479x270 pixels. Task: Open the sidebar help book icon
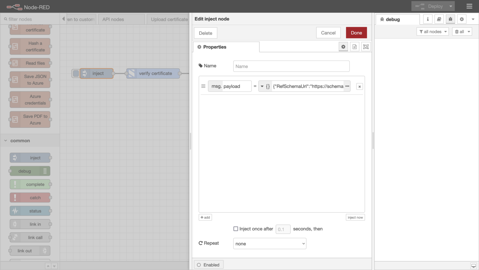tap(439, 19)
